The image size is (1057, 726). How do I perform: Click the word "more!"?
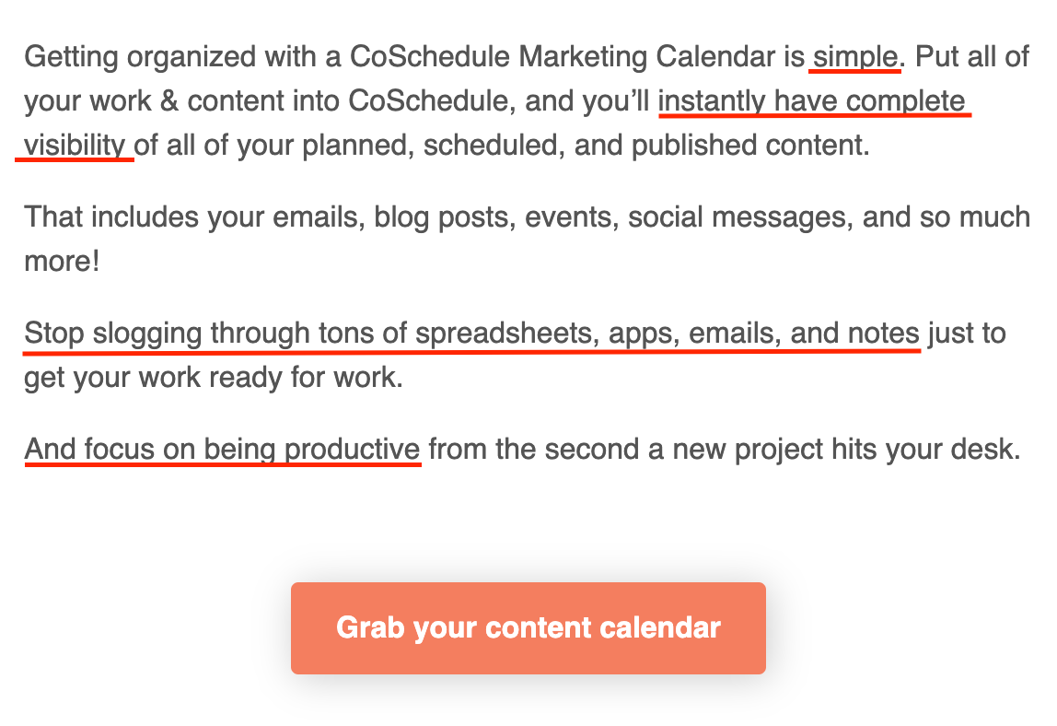pyautogui.click(x=62, y=262)
